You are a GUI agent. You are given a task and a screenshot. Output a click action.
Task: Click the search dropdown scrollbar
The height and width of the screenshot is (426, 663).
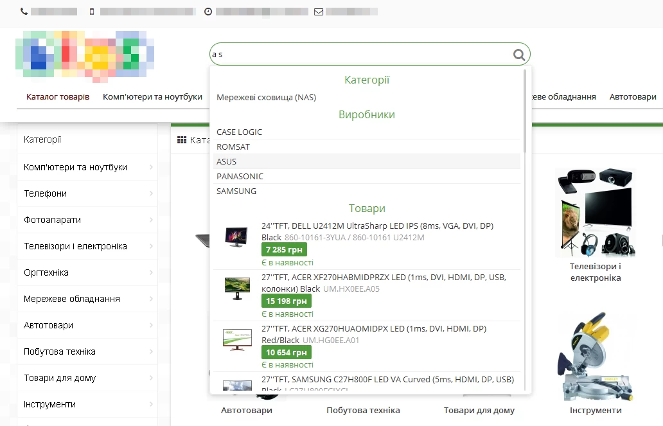(525, 111)
